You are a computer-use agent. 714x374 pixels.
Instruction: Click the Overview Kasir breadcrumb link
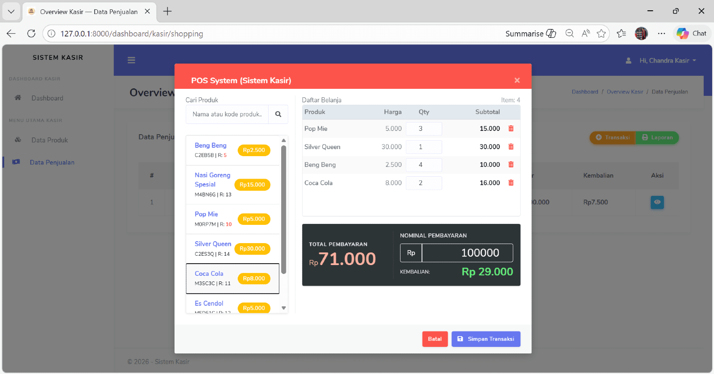tap(625, 92)
